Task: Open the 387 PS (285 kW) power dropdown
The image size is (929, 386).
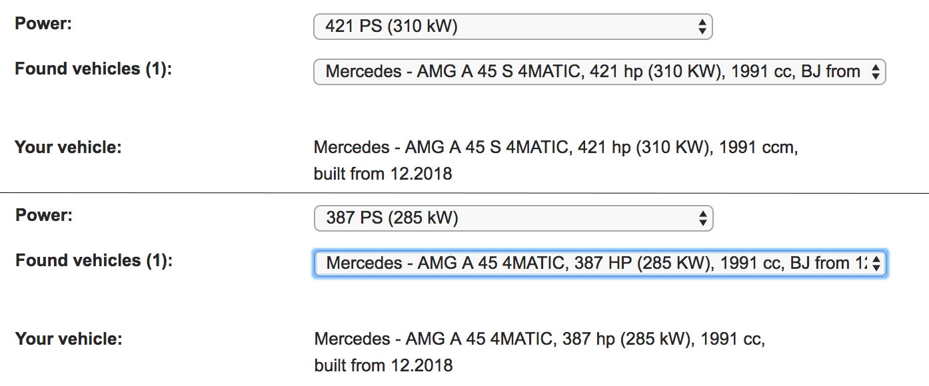Action: click(506, 218)
